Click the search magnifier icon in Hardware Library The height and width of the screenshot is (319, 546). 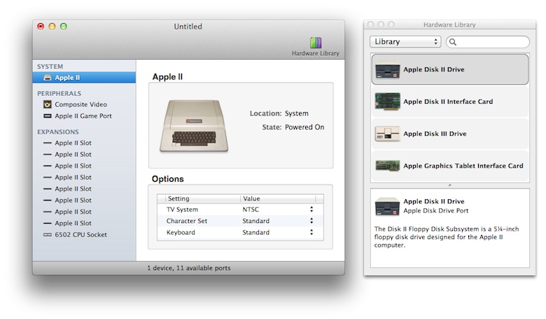(x=453, y=42)
